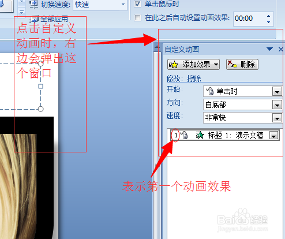Open the 自定义动画 pane options triangle
The height and width of the screenshot is (239, 285).
click(270, 49)
